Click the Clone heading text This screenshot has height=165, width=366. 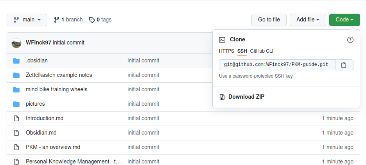tap(237, 39)
